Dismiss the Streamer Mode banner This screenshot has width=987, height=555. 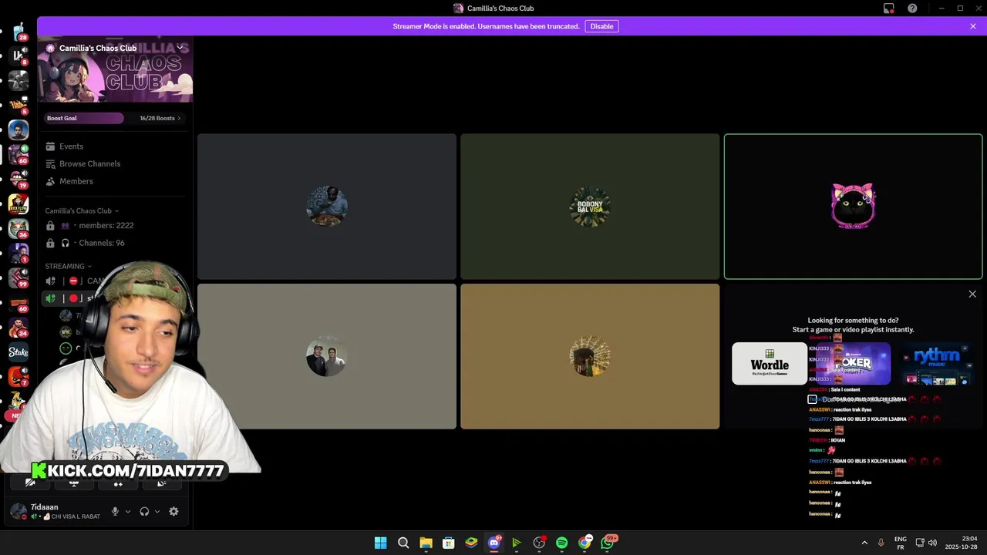(973, 26)
